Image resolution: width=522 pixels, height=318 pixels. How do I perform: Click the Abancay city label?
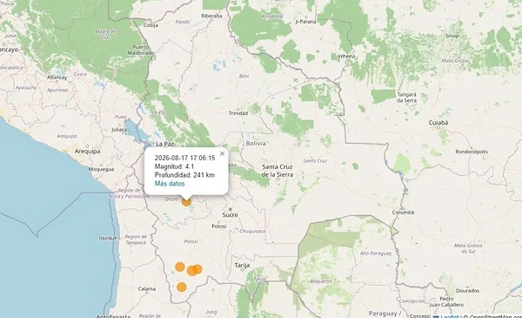click(x=57, y=78)
